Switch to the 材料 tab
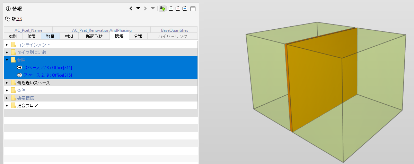 coord(69,36)
